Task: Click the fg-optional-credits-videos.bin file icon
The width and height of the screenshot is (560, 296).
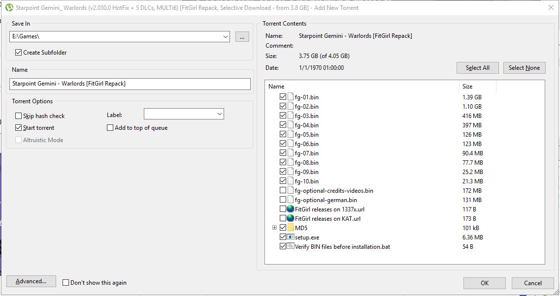Action: pyautogui.click(x=291, y=190)
